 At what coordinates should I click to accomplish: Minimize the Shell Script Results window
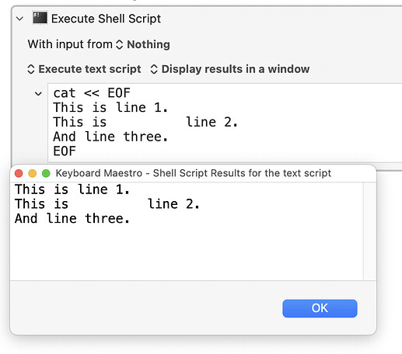33,173
